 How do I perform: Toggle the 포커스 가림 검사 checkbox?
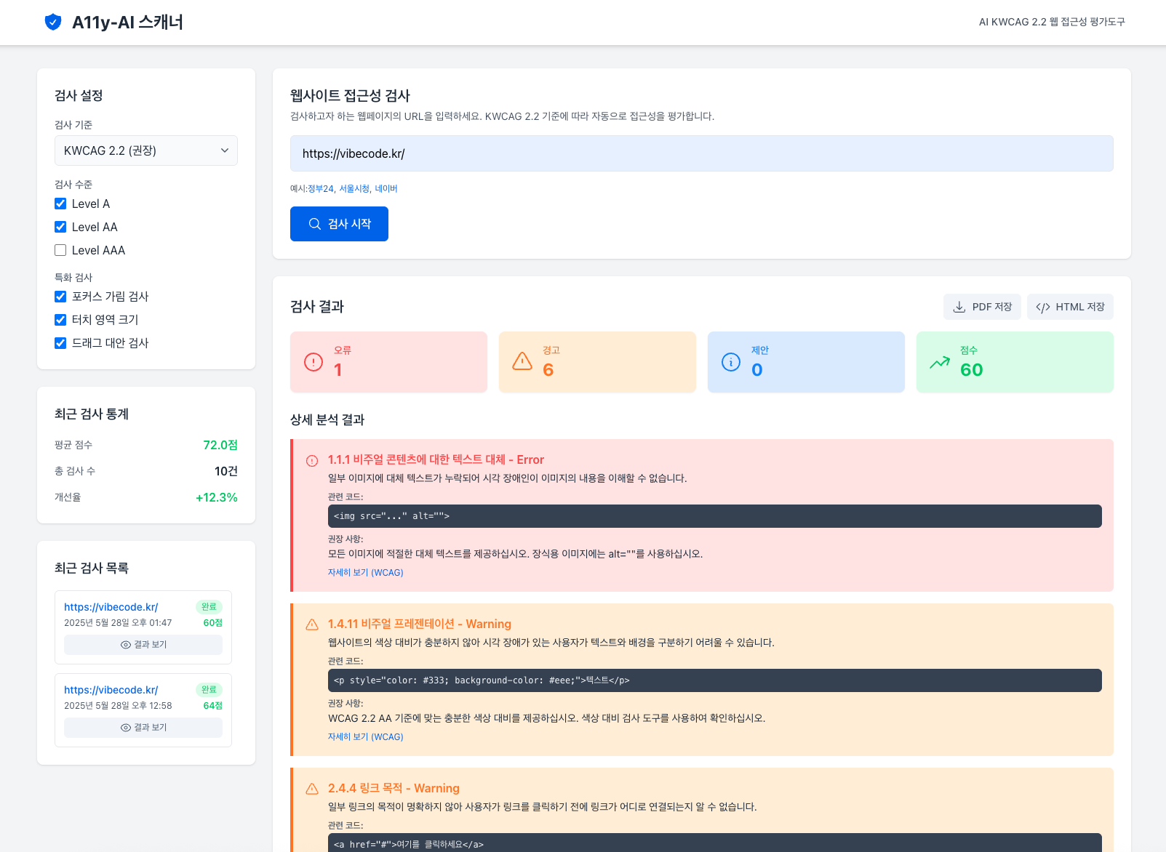click(60, 297)
